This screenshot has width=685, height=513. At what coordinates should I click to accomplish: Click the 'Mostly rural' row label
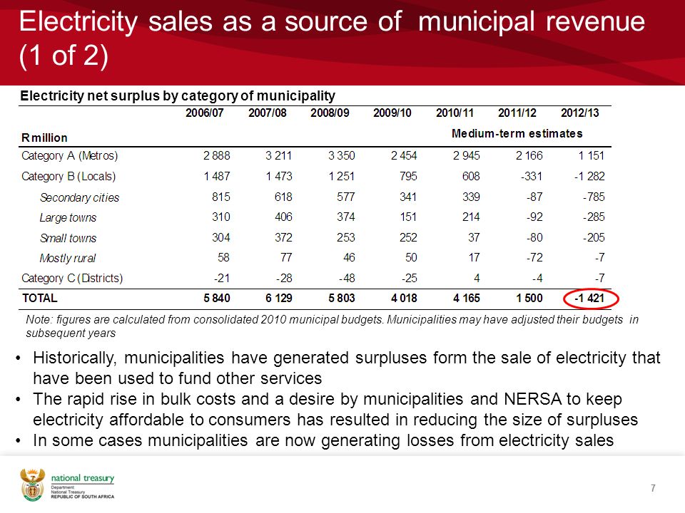[x=67, y=258]
